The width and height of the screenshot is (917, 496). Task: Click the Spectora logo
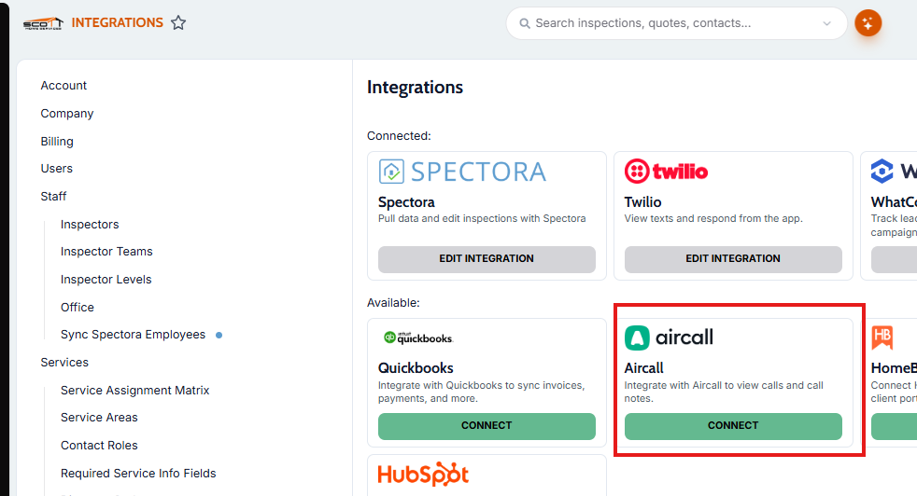(462, 172)
